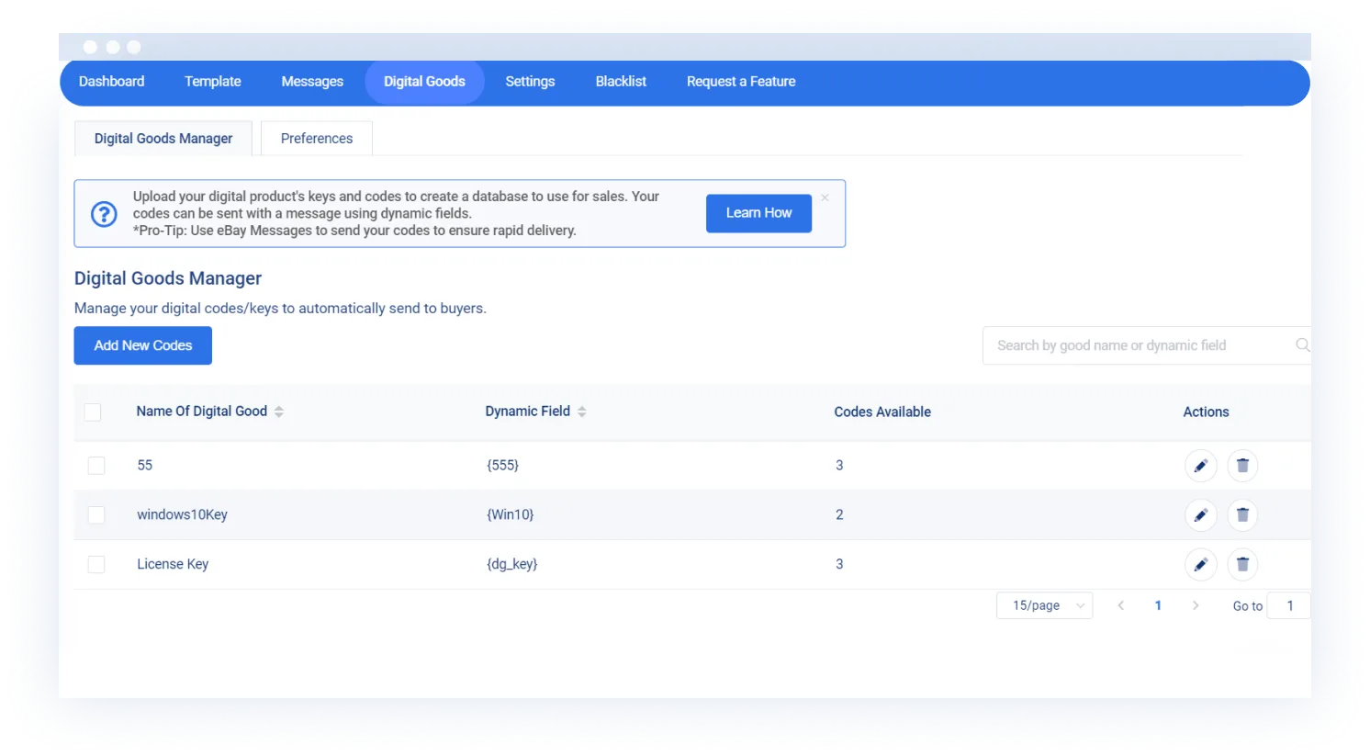Delete the 55 digital good

tap(1242, 466)
